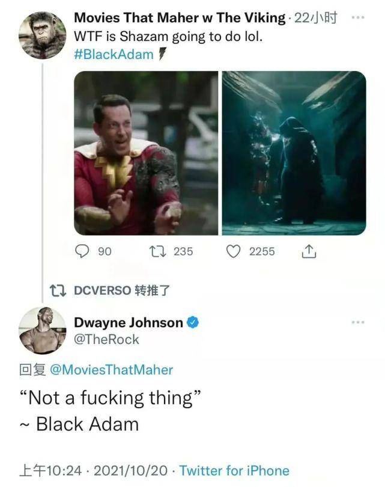The width and height of the screenshot is (385, 487).
Task: Like the tweet with heart icon
Action: [233, 251]
